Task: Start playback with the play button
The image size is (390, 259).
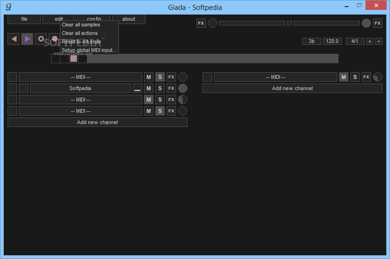Action: click(27, 39)
